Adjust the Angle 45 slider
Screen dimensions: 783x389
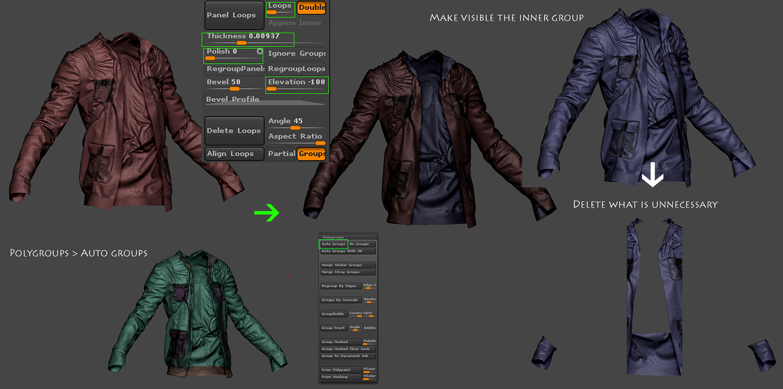pos(296,123)
